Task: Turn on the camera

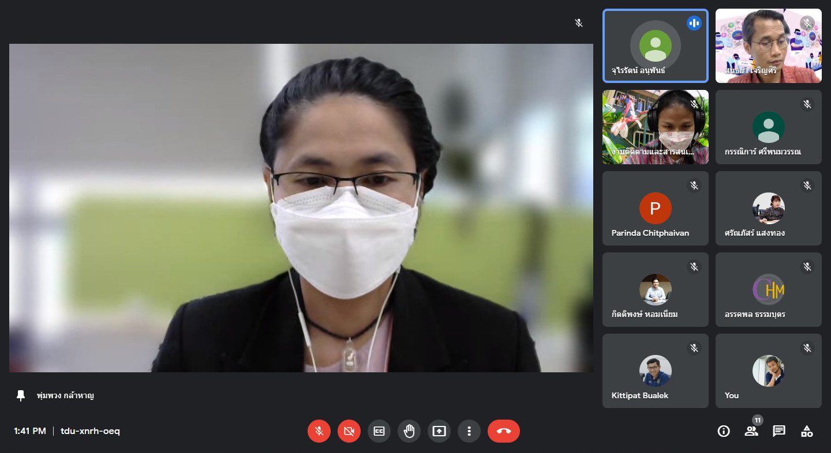Action: pyautogui.click(x=349, y=431)
